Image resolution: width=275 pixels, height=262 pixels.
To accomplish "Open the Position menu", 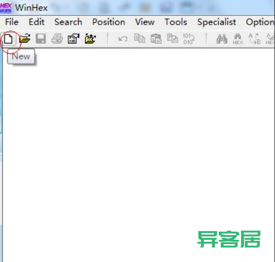I will (x=108, y=22).
